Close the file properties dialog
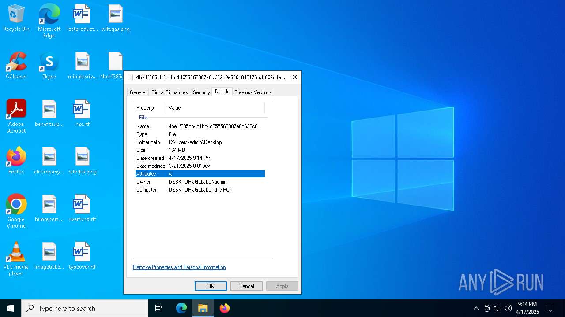This screenshot has height=317, width=565. (x=295, y=77)
